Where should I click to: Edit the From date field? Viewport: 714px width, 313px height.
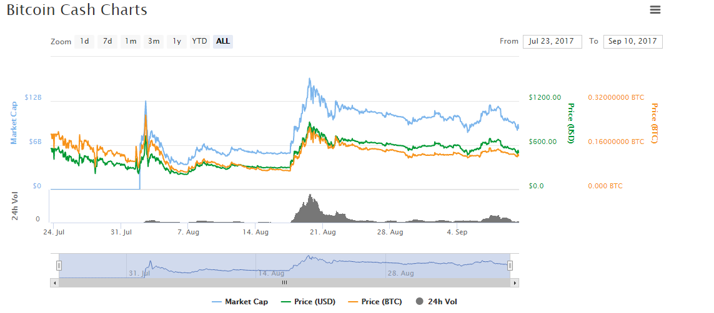(552, 41)
